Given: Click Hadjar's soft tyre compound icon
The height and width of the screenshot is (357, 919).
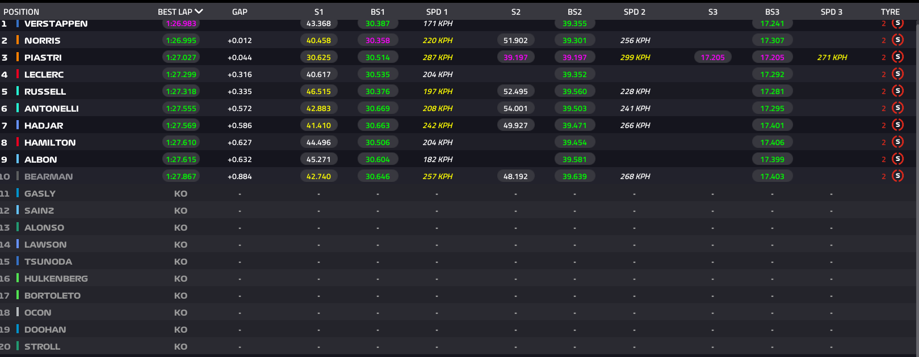Looking at the screenshot, I should [x=897, y=125].
